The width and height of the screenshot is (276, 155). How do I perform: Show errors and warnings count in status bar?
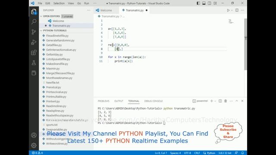pos(38,153)
